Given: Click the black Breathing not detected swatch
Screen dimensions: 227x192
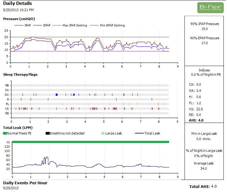Looking at the screenshot, I should pos(47,133).
